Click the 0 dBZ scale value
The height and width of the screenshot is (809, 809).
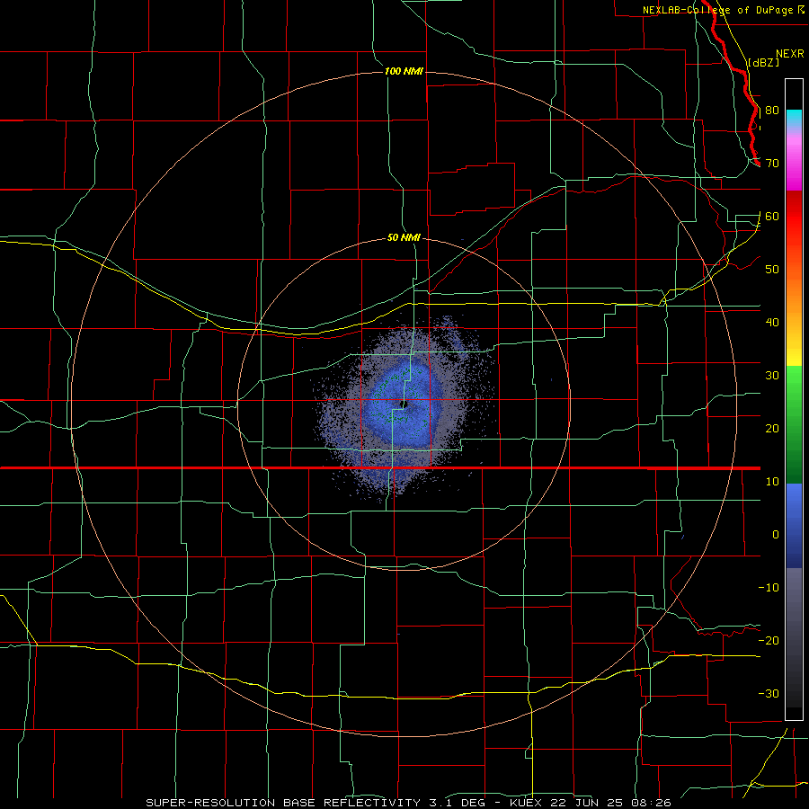click(776, 535)
